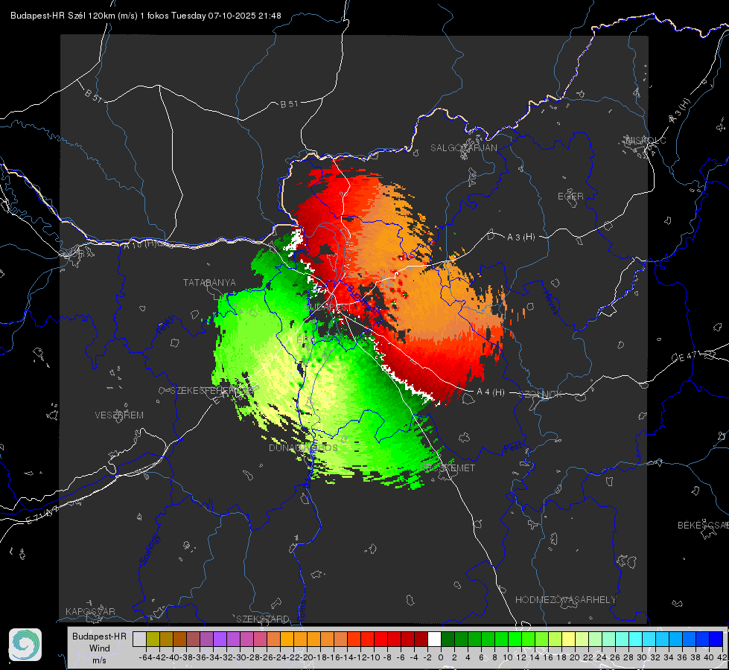The width and height of the screenshot is (729, 670).
Task: Pick the dark green swatch between 0 and 2
Action: tap(448, 639)
